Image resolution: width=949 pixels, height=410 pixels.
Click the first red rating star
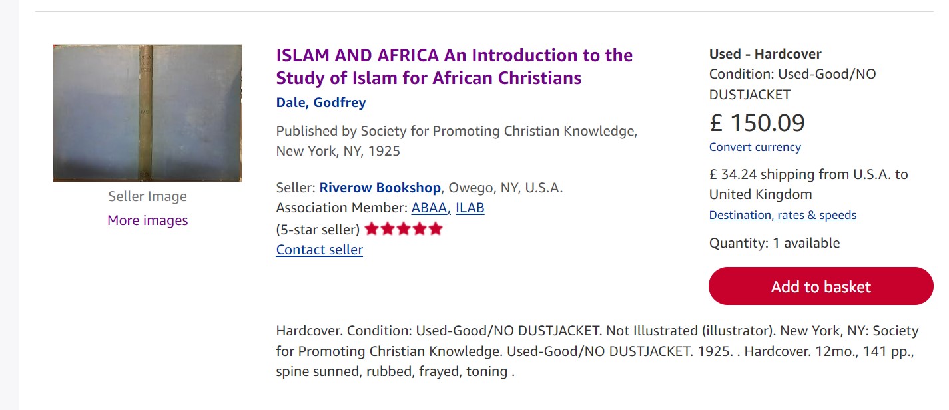pos(372,229)
